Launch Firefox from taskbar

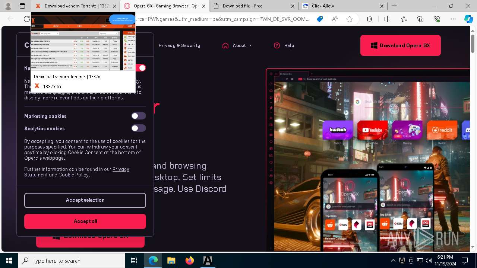pos(190,261)
